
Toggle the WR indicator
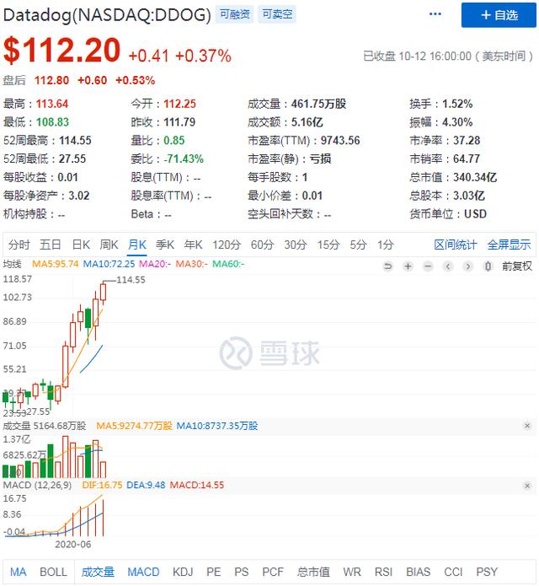(352, 572)
